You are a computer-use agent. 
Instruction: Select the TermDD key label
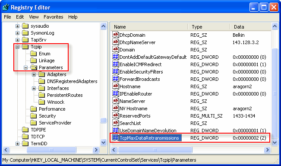click(39, 144)
